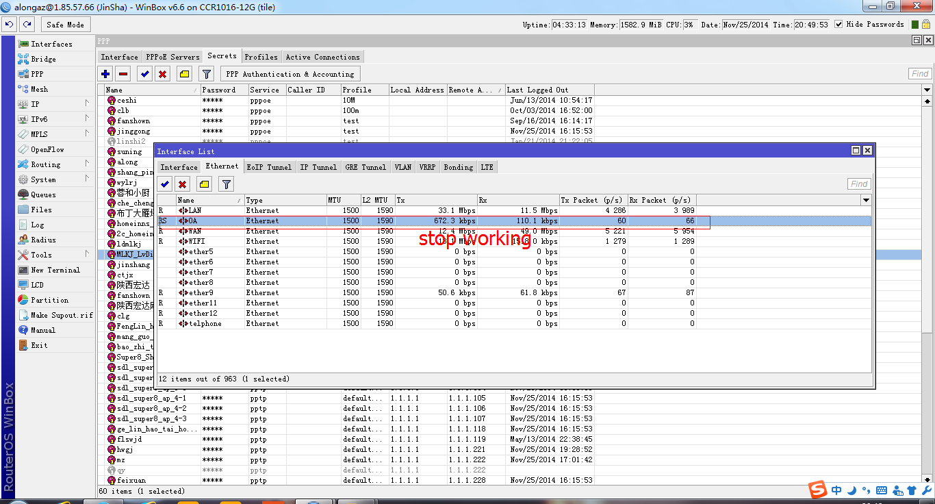Expand the IPv6 submenu arrow
The image size is (935, 504).
(87, 118)
